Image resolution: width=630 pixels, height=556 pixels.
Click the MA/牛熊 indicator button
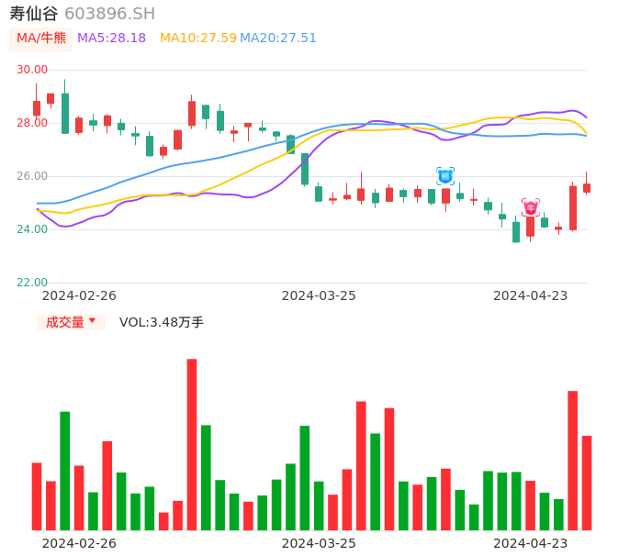coord(40,39)
